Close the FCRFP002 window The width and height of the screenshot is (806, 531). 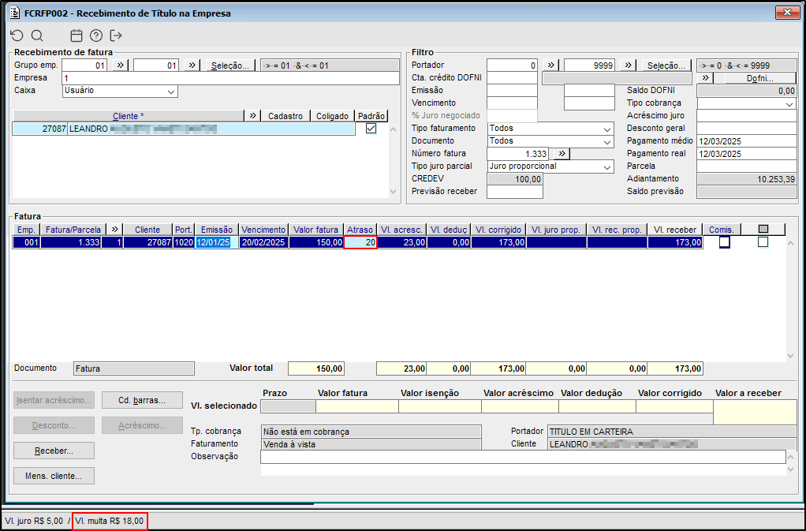coord(787,13)
